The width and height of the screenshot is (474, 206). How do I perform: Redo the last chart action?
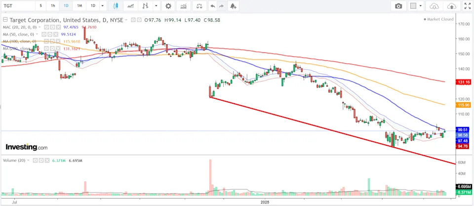point(222,6)
